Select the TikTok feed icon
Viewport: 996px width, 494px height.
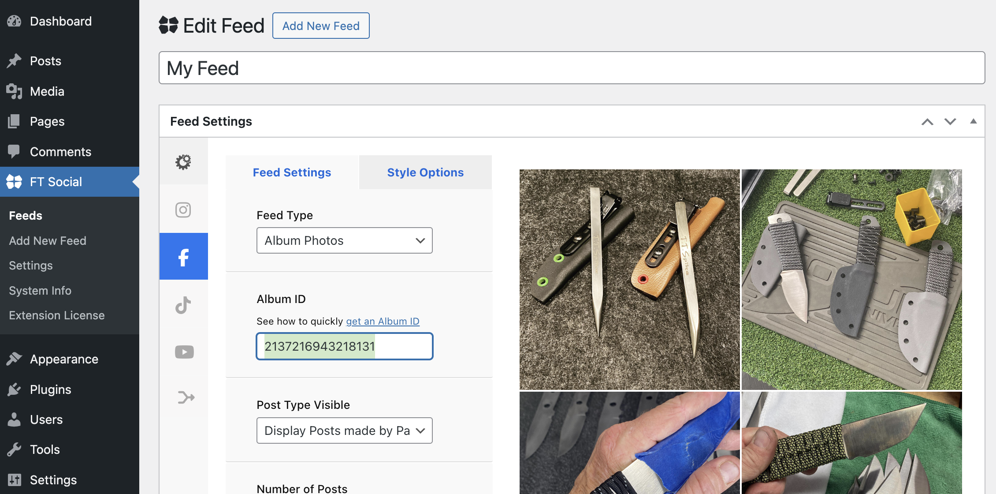point(184,305)
